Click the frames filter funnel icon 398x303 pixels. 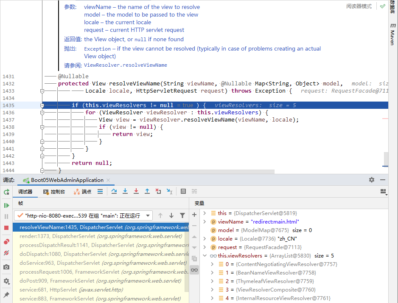182,215
